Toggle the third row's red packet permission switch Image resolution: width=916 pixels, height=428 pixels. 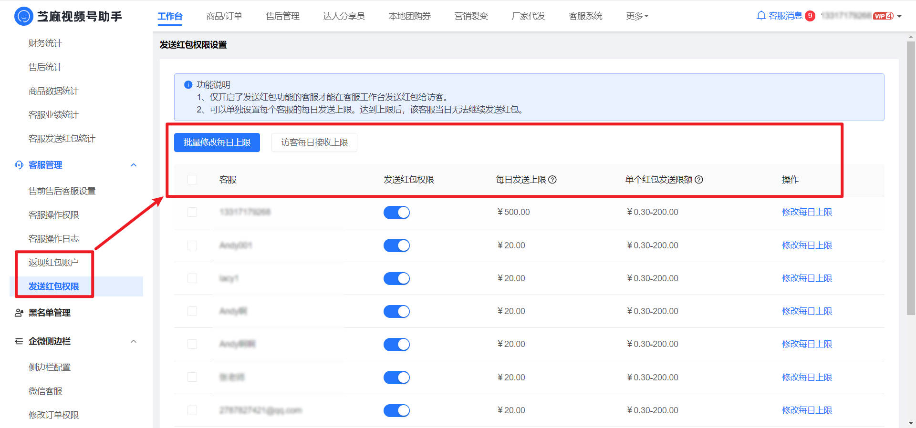(x=396, y=278)
